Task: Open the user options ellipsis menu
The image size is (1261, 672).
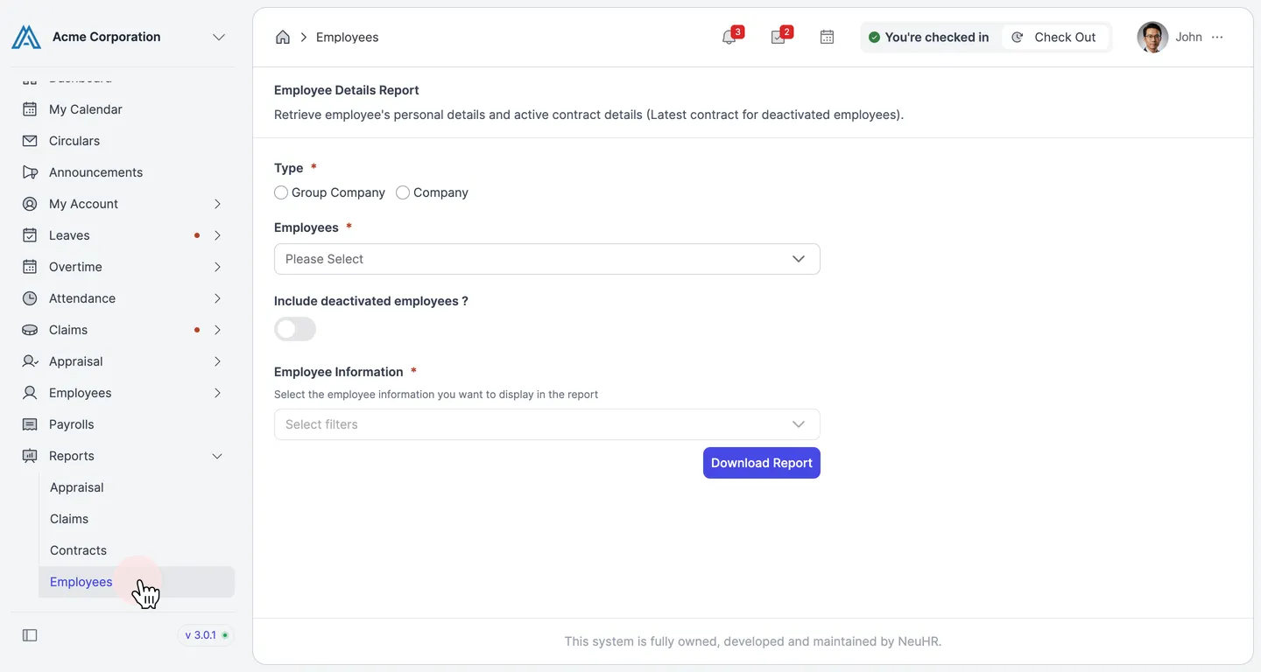Action: pyautogui.click(x=1217, y=37)
